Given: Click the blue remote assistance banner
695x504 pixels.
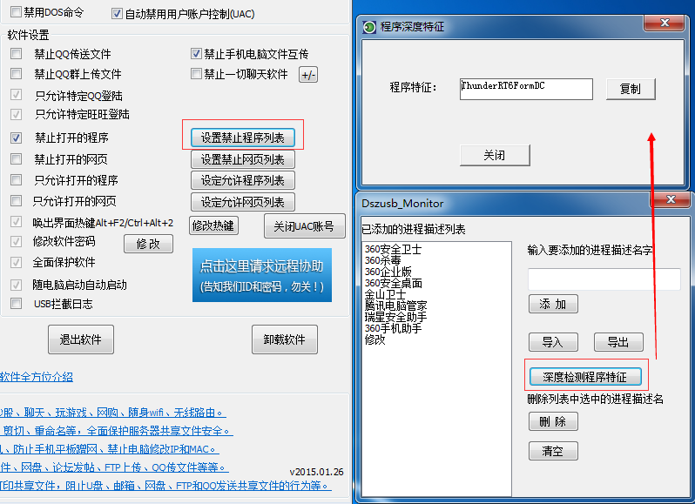Looking at the screenshot, I should pos(261,274).
